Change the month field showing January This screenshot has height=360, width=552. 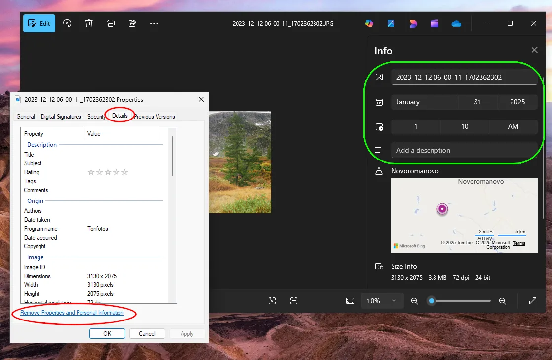(x=424, y=102)
